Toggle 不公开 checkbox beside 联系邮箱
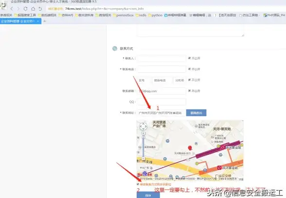Image resolution: width=286 pixels, height=198 pixels. (189, 91)
